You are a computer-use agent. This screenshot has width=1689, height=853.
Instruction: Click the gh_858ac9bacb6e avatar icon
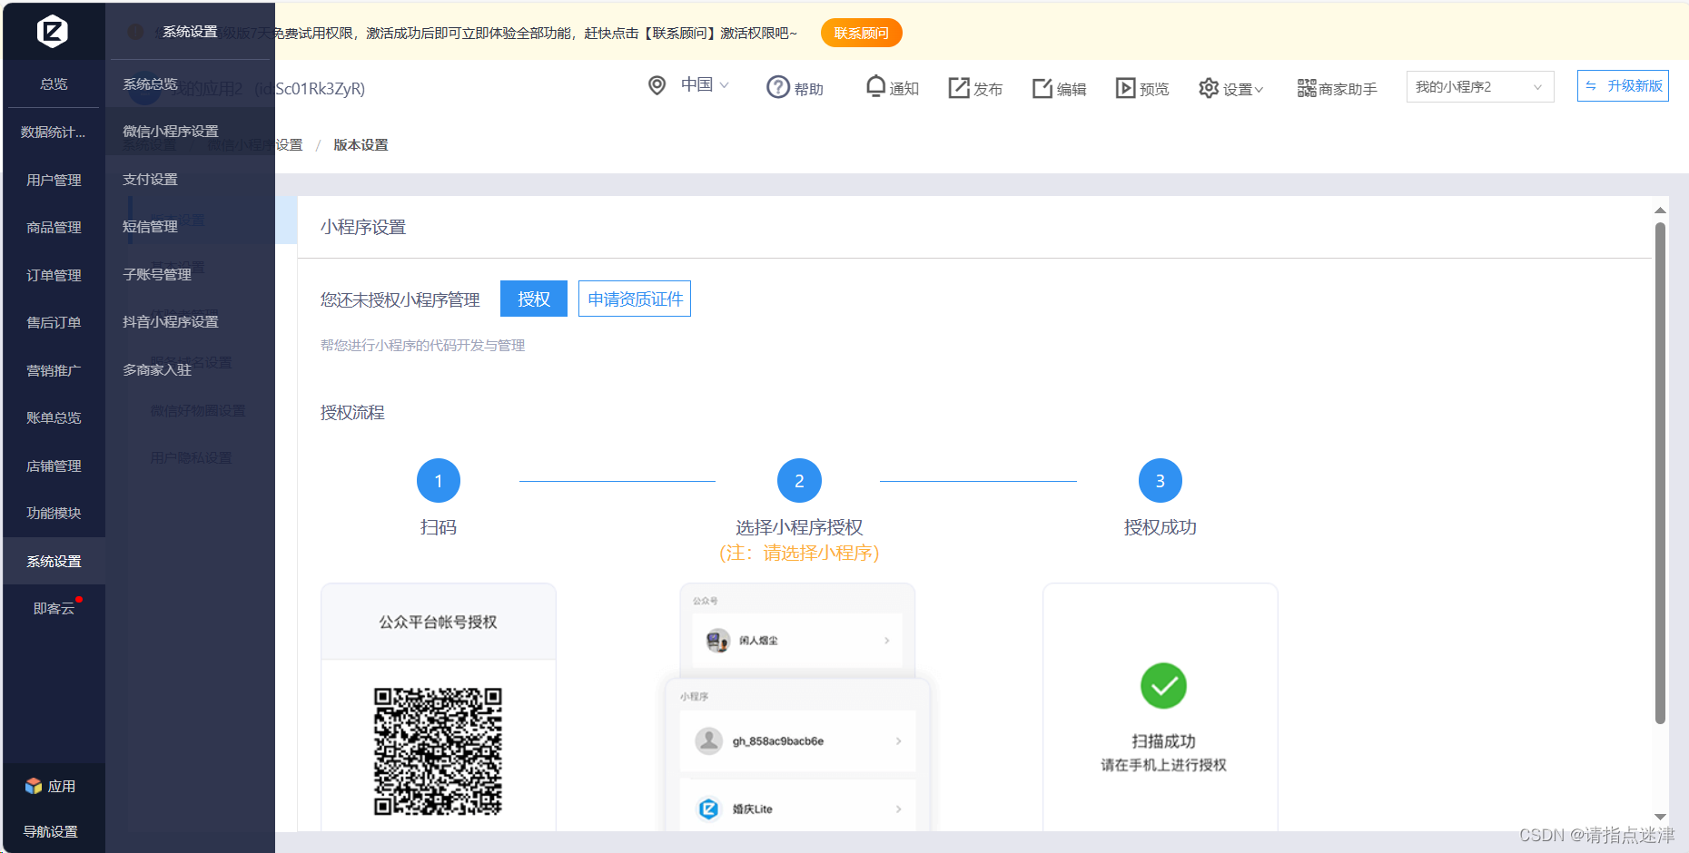(709, 740)
